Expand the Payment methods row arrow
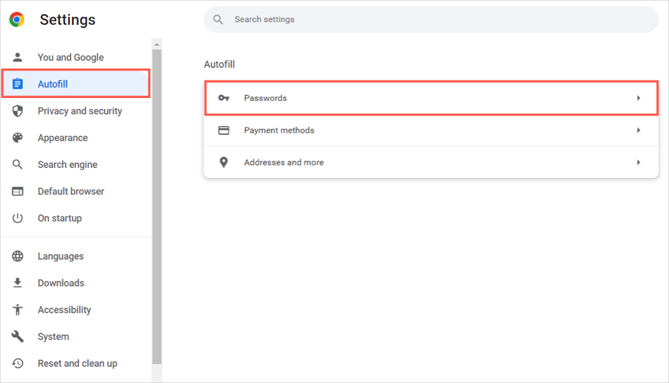 click(x=638, y=130)
